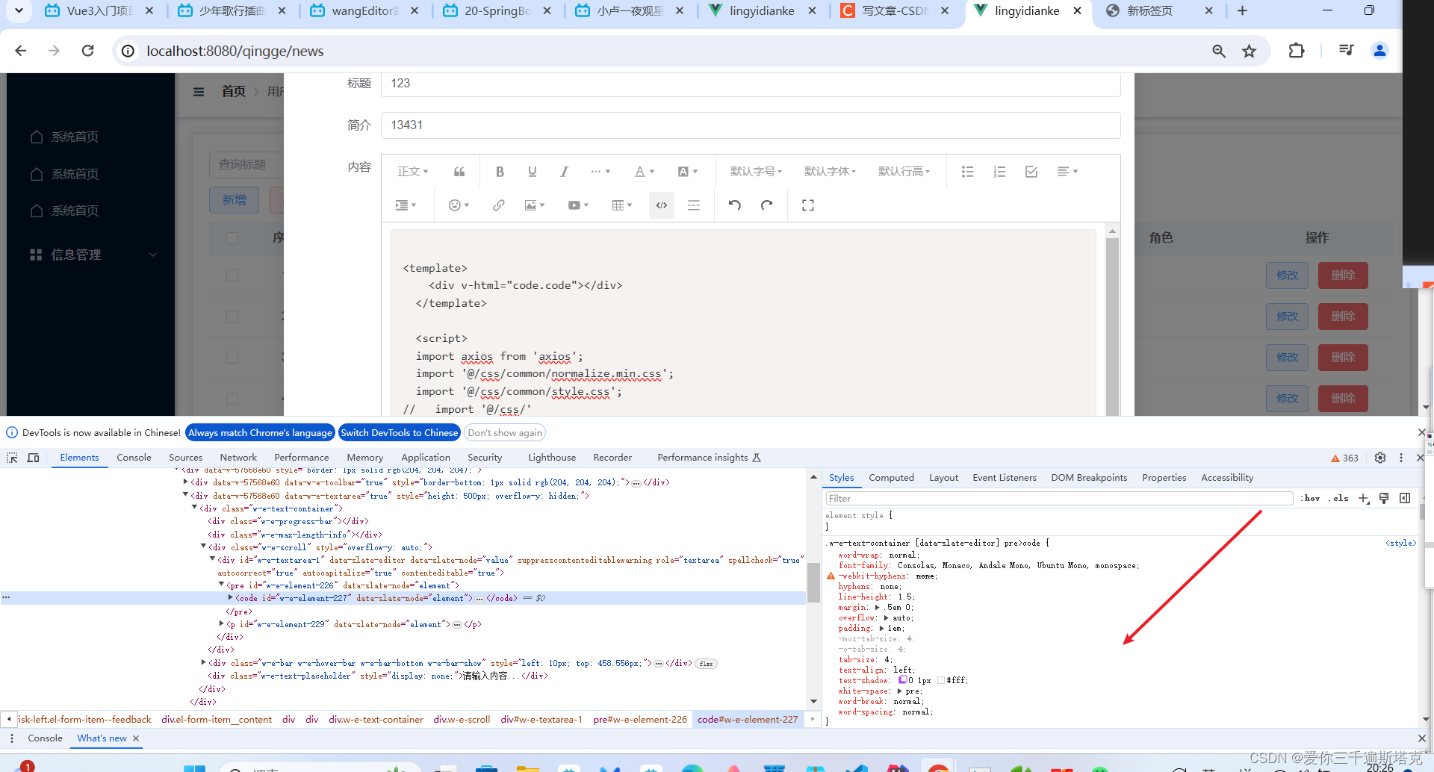Click the Switch DevTools to Chinese button
This screenshot has width=1434, height=772.
[399, 432]
